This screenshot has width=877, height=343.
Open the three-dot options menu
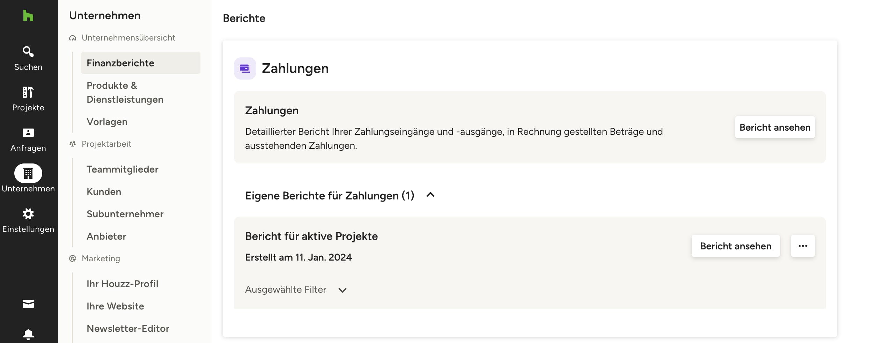803,246
